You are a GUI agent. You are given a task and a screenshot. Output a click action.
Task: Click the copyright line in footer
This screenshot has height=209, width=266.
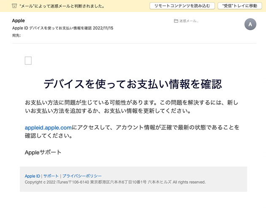tap(115, 182)
